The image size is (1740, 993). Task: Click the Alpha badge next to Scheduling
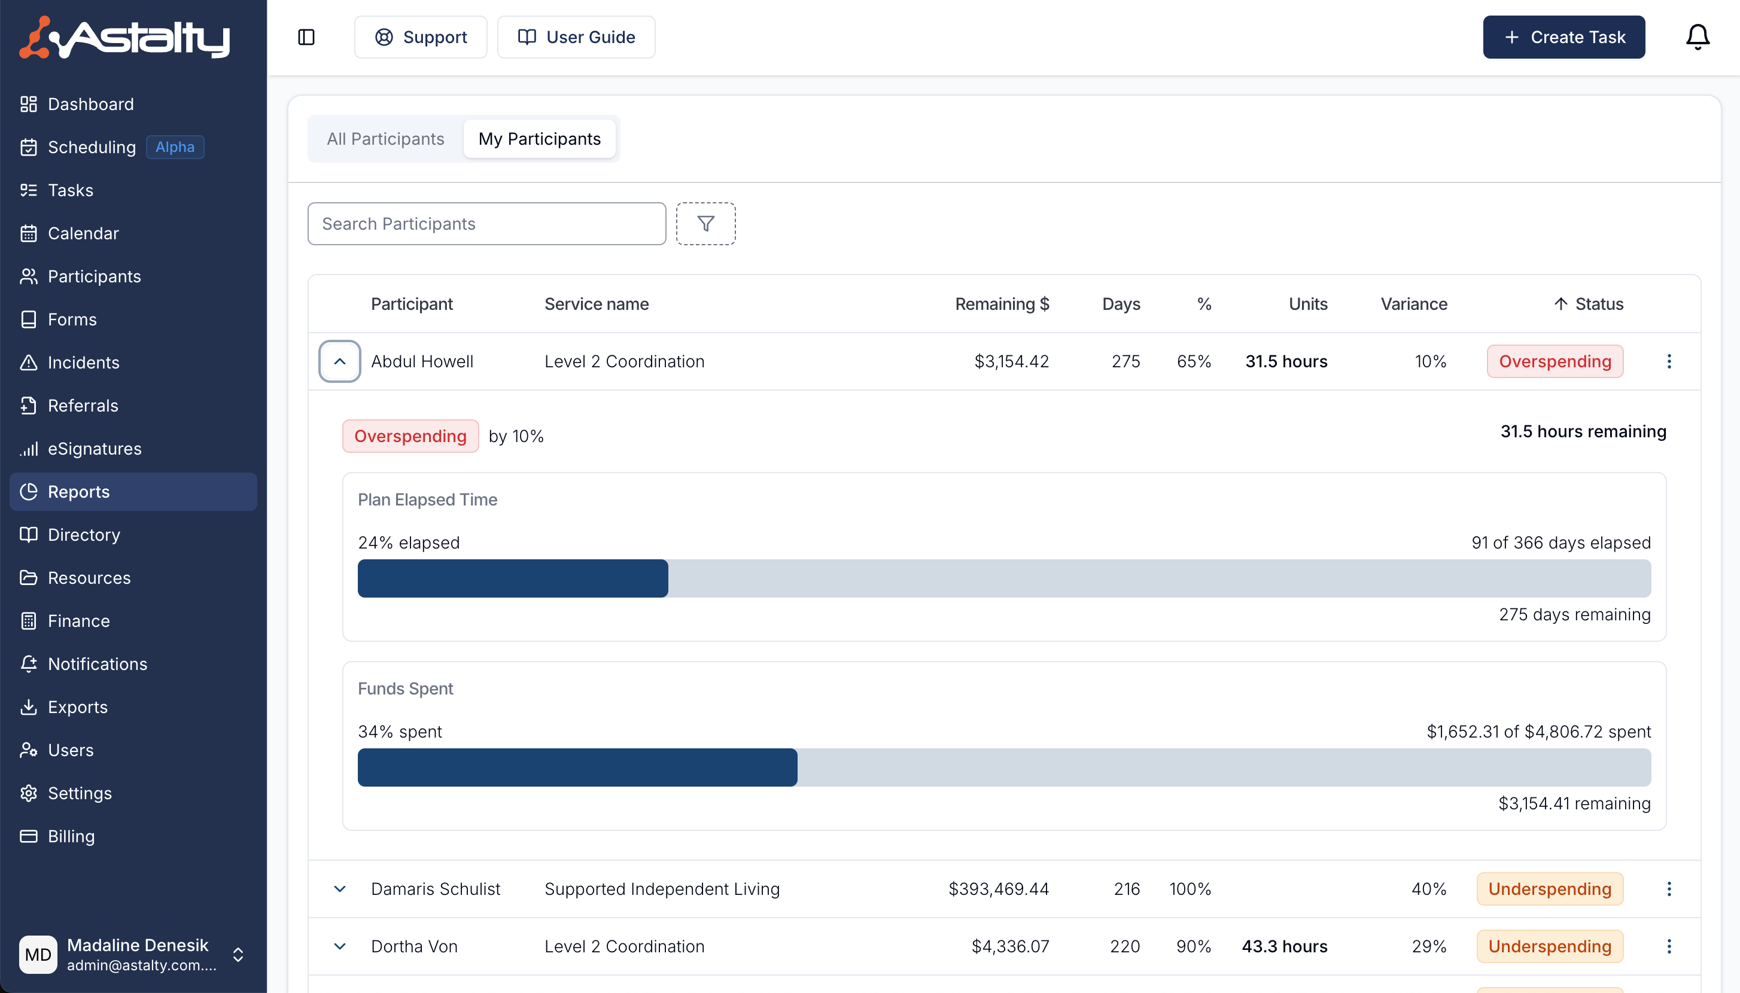click(x=175, y=147)
